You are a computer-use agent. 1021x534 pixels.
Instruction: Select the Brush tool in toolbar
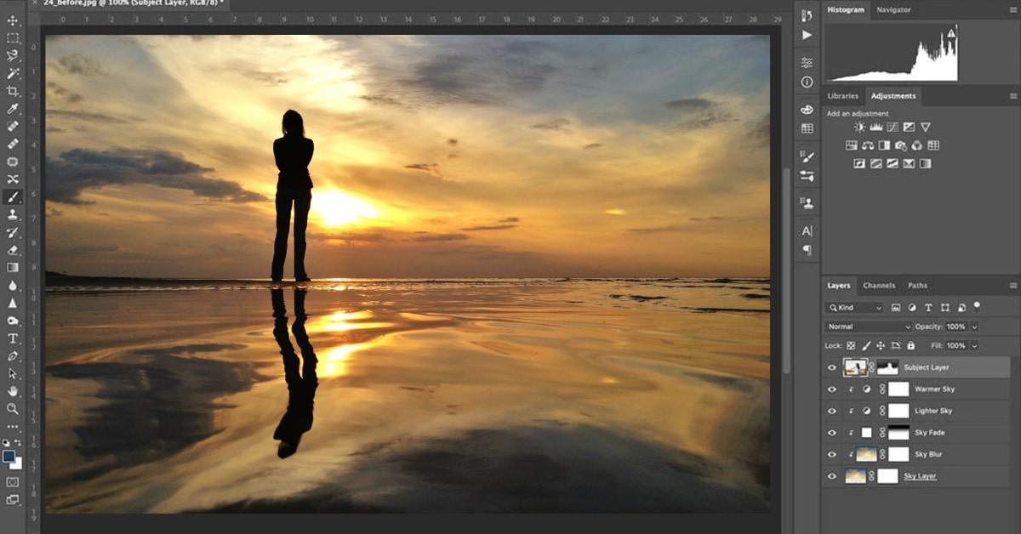(x=13, y=196)
